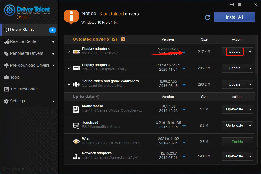Click the Conexant SmartAudio speaker icon

coord(76,84)
